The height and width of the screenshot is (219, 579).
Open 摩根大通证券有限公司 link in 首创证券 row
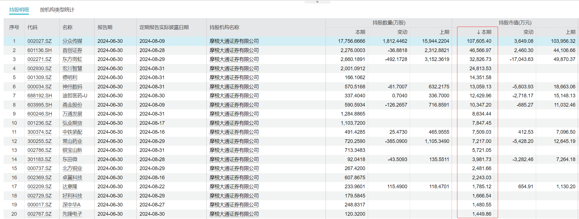click(x=234, y=50)
